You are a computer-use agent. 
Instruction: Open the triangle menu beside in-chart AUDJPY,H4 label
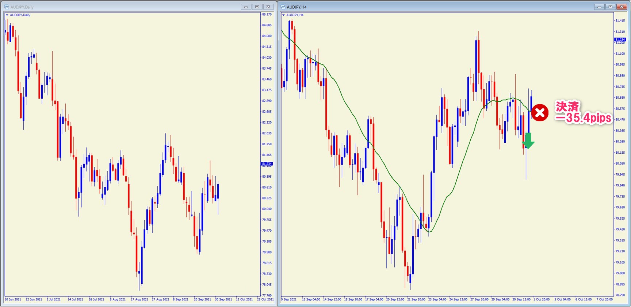click(x=283, y=15)
